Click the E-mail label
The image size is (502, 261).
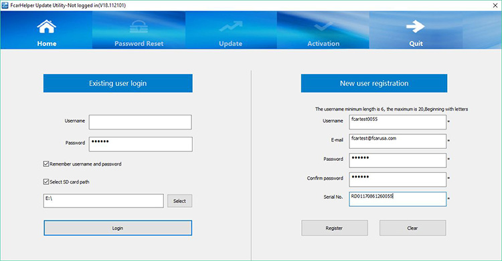[x=337, y=140]
